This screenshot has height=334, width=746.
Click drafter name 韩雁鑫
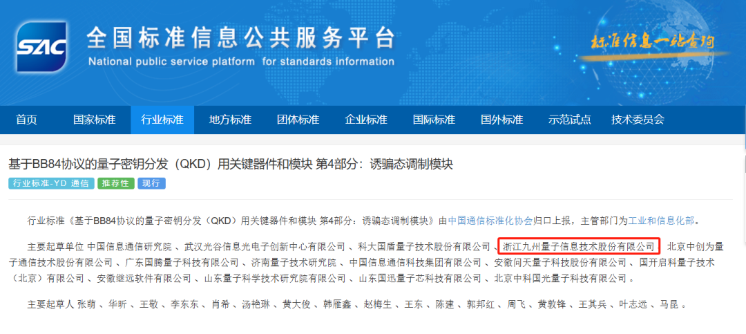coord(337,304)
